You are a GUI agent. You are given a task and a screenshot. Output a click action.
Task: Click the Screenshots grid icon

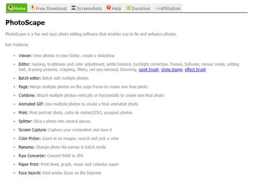point(74,8)
